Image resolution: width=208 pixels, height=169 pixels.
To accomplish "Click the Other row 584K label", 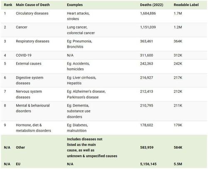I will click(178, 147).
